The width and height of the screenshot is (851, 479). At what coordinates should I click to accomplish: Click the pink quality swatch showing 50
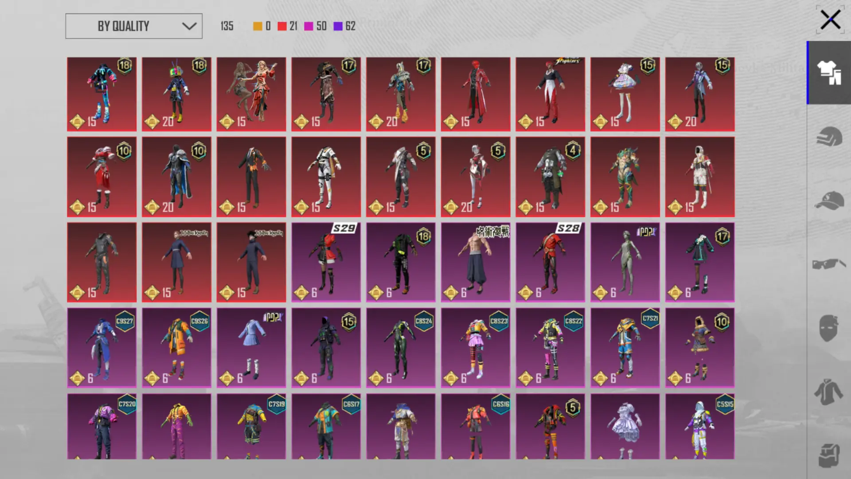[308, 26]
